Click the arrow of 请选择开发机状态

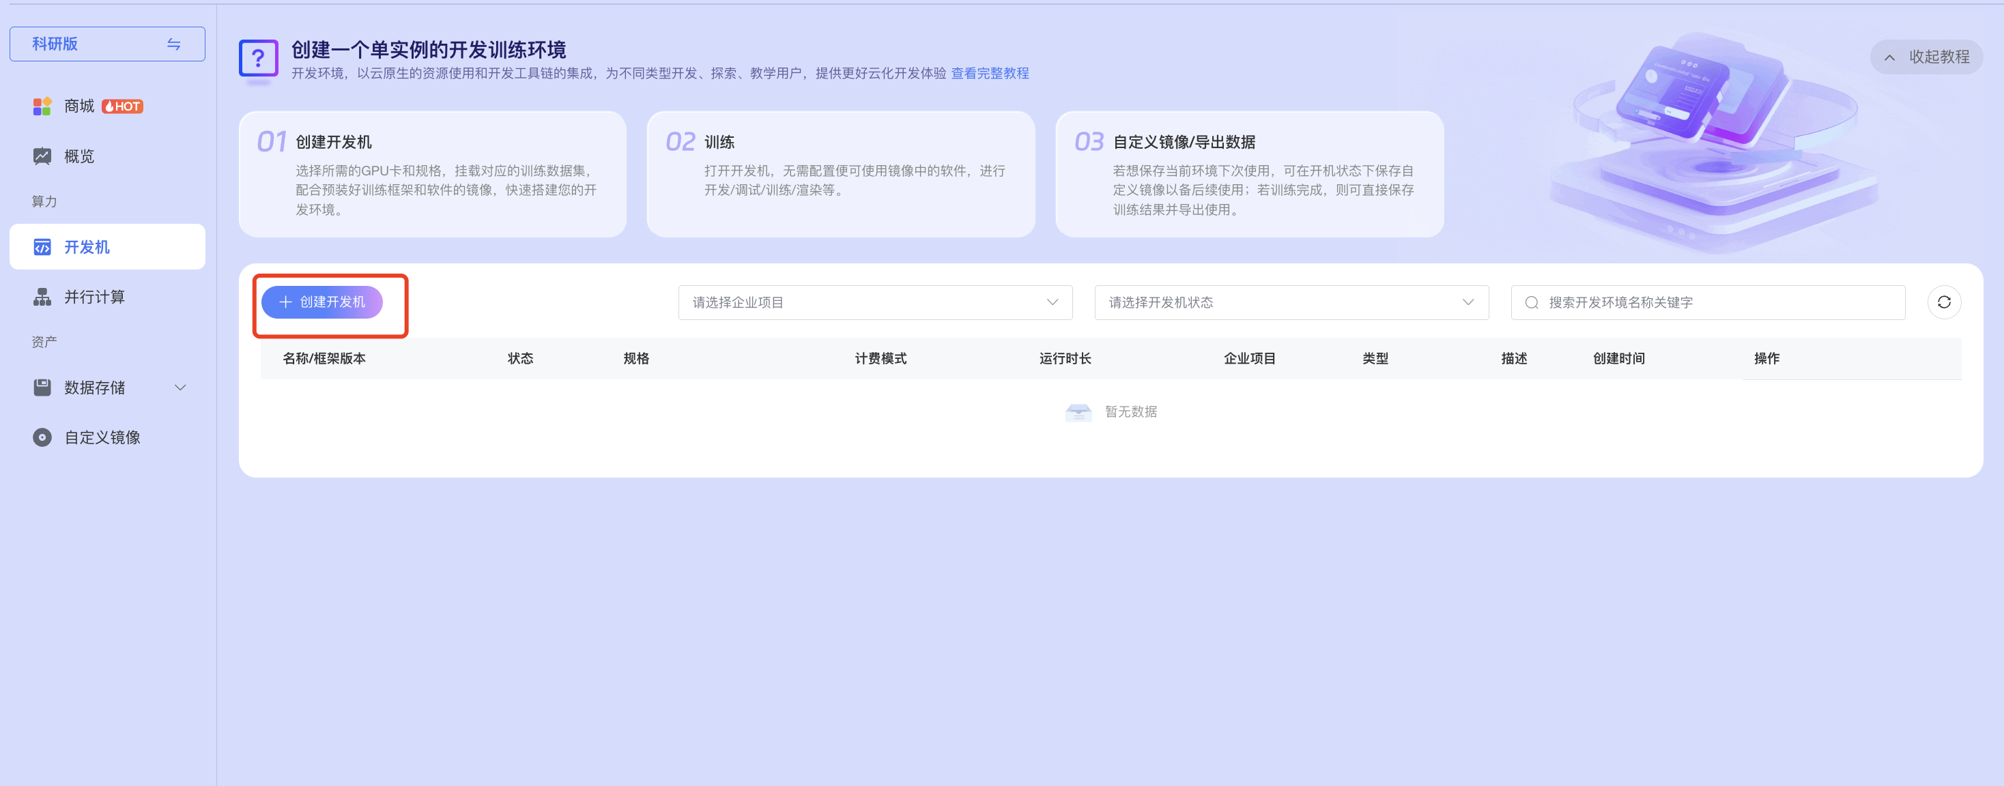pos(1468,302)
